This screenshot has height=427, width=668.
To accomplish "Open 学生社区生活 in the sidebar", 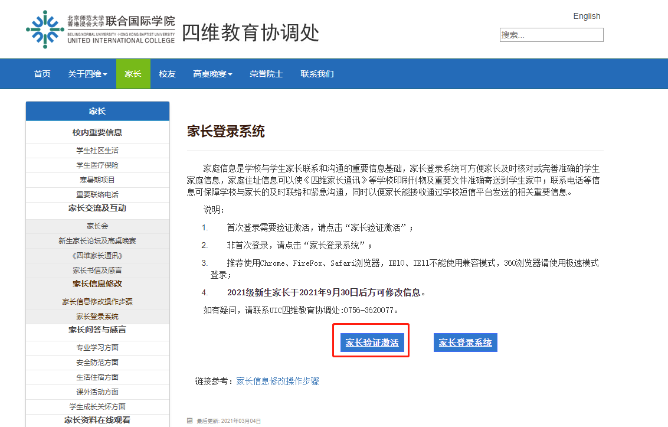I will coord(97,151).
